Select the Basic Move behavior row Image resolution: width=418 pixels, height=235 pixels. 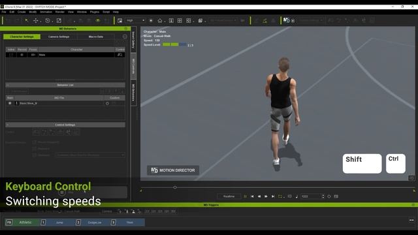pyautogui.click(x=65, y=103)
